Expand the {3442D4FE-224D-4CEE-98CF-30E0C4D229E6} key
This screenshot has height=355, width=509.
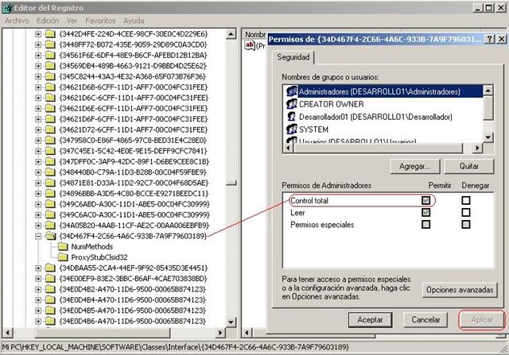[x=39, y=34]
